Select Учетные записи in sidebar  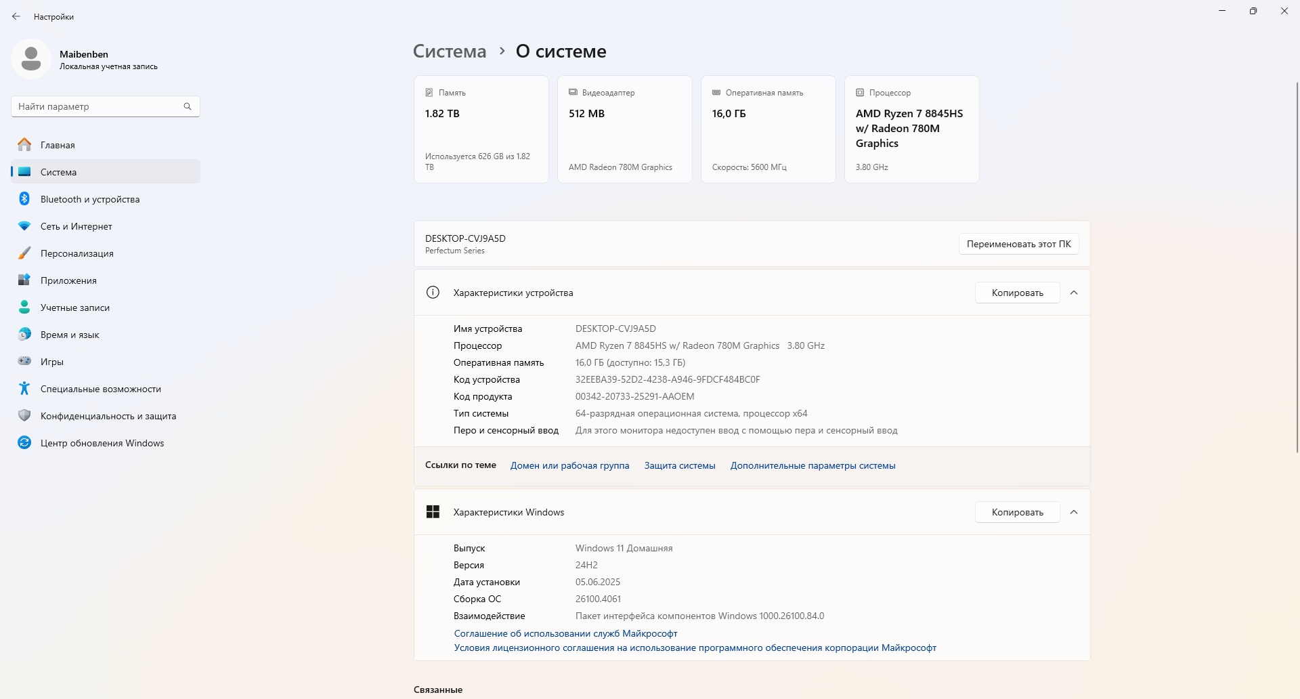pyautogui.click(x=74, y=308)
